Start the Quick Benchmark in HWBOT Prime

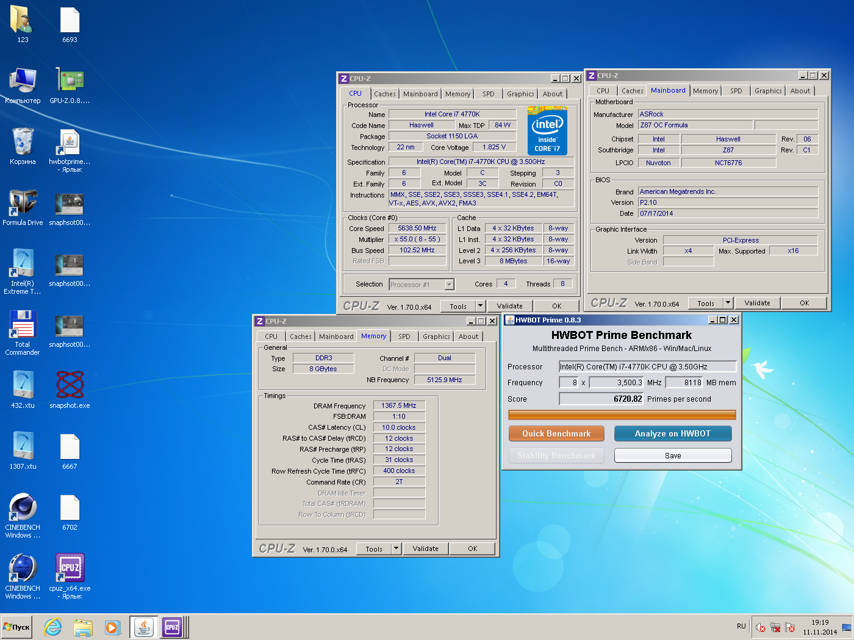pyautogui.click(x=556, y=433)
